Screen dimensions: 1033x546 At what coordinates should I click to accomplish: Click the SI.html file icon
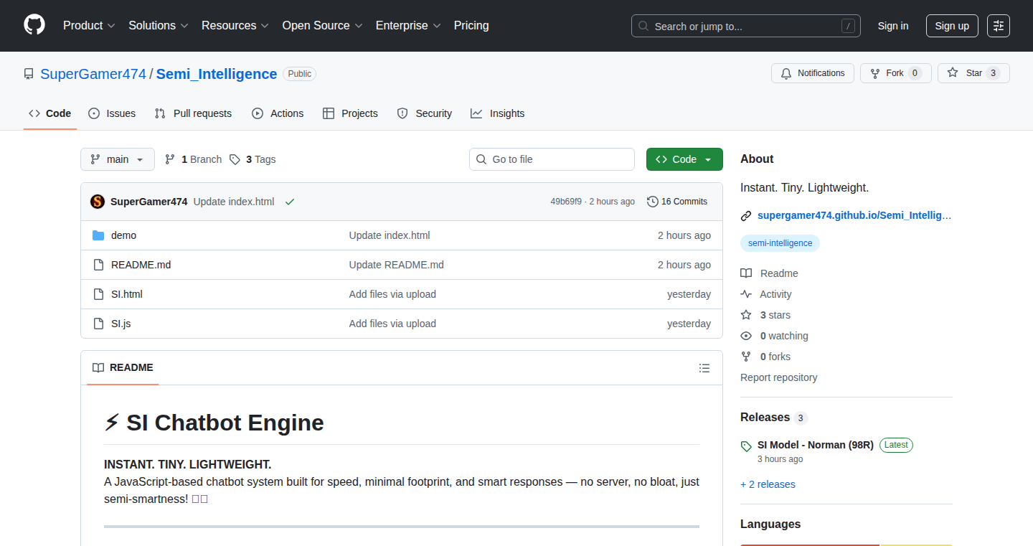[x=98, y=294]
